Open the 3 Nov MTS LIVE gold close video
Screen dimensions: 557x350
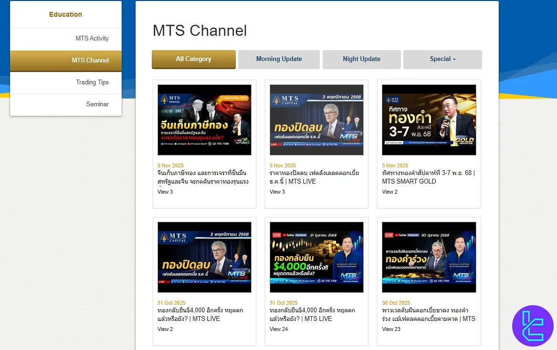coord(316,120)
